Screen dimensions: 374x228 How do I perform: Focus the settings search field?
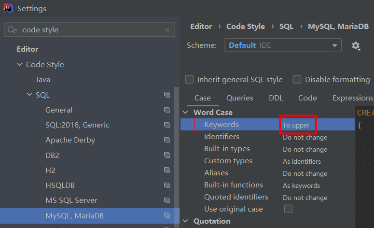(89, 30)
